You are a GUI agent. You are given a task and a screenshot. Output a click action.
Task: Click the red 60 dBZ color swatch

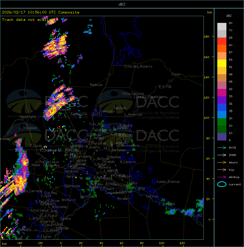(x=222, y=41)
